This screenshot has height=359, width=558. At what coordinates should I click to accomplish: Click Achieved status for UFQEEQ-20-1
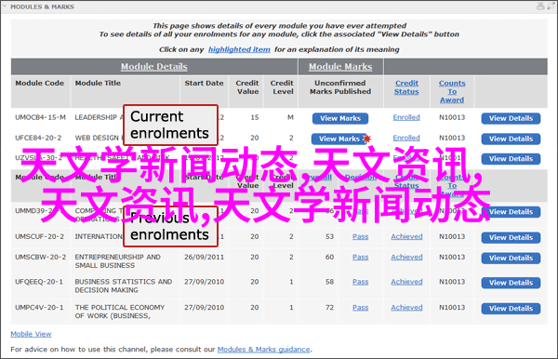(406, 282)
